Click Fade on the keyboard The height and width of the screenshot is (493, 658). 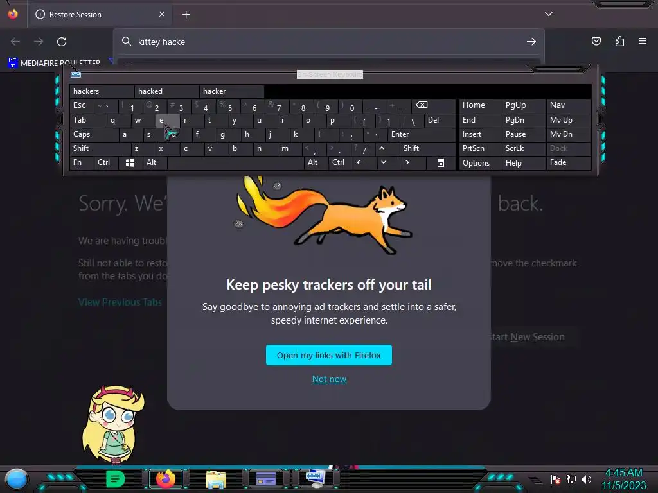coord(568,162)
